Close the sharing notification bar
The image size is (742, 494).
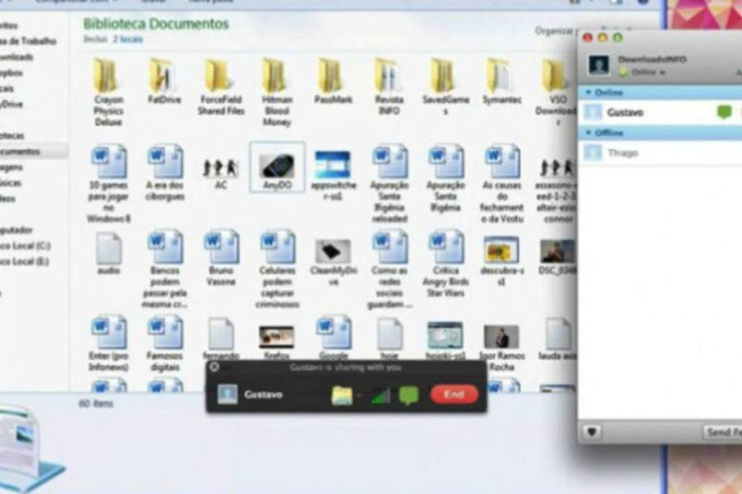[x=215, y=367]
